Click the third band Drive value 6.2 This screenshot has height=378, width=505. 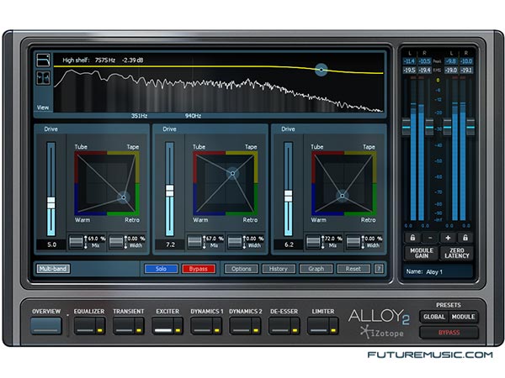pyautogui.click(x=289, y=244)
